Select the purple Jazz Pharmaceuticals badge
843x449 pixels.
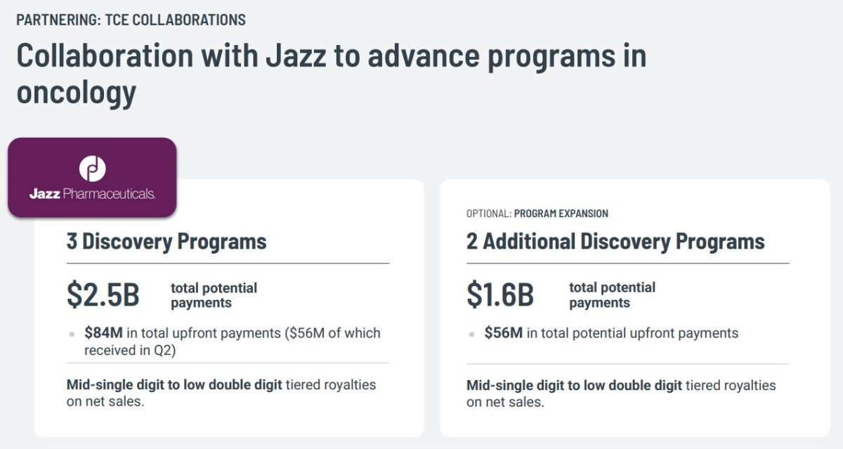tap(92, 177)
